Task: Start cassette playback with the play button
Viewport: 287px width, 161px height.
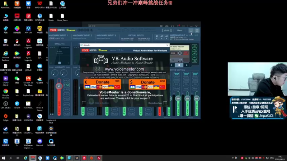Action: pyautogui.click(x=171, y=65)
